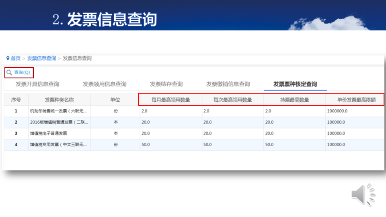Click sequence number 4 cell

(x=16, y=145)
